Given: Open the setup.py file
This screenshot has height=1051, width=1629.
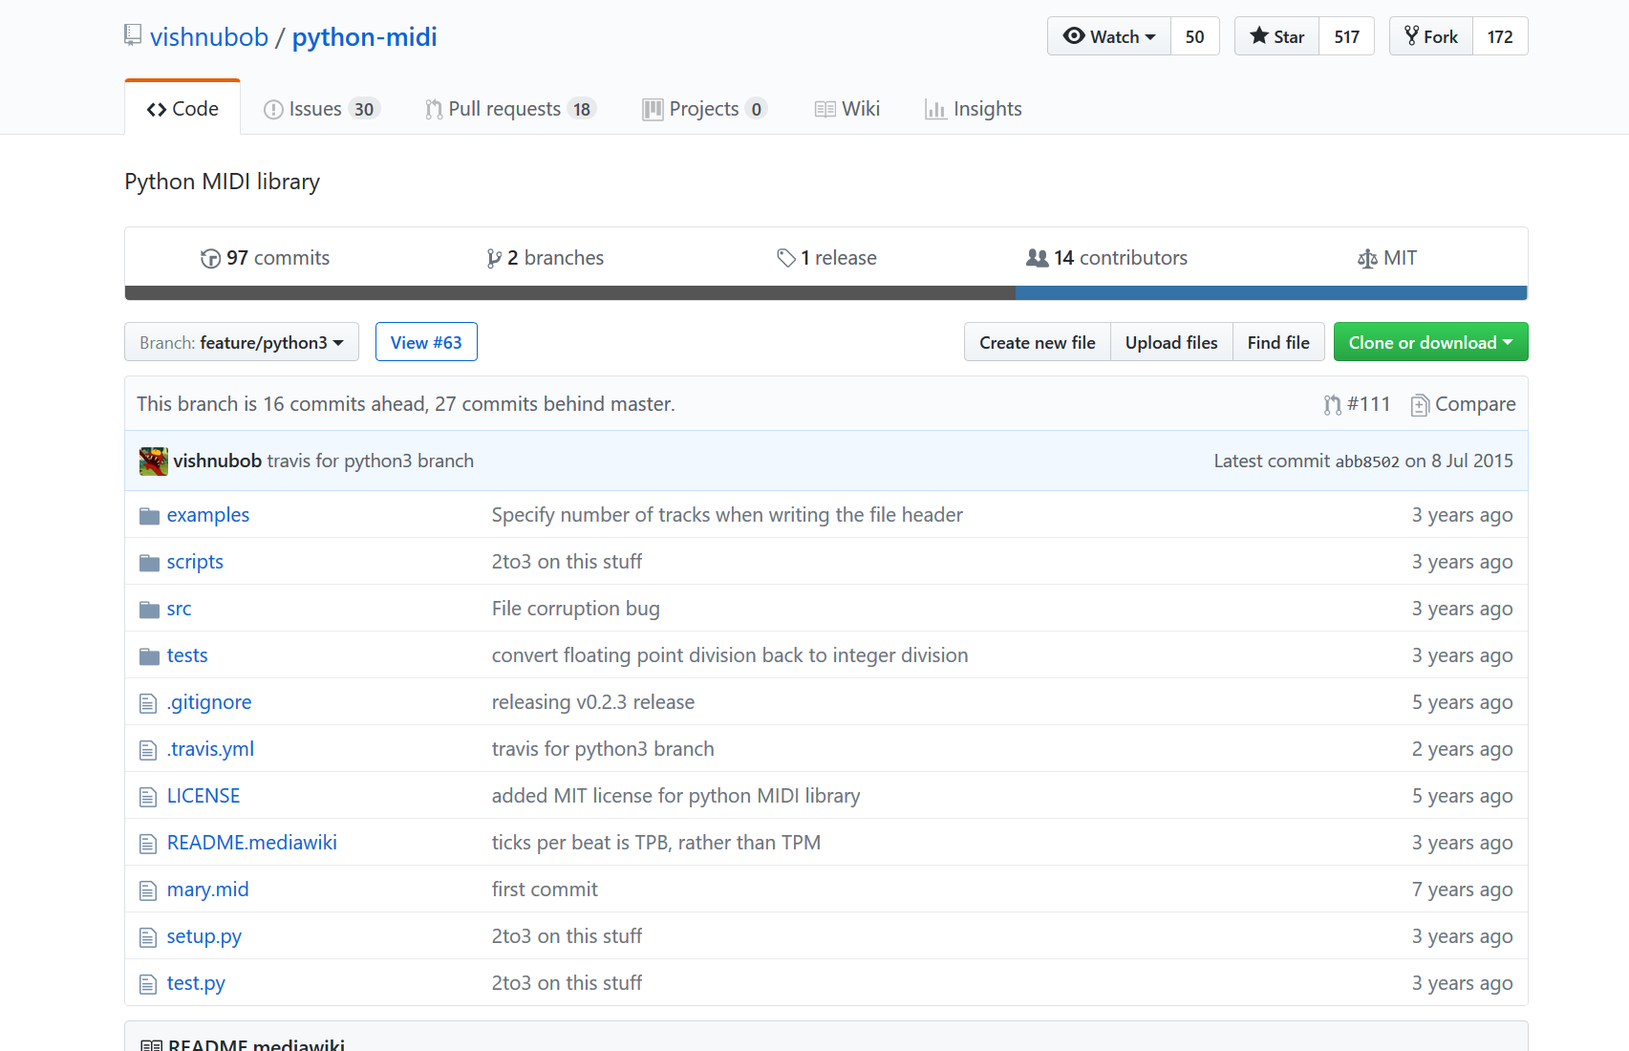Looking at the screenshot, I should (204, 936).
